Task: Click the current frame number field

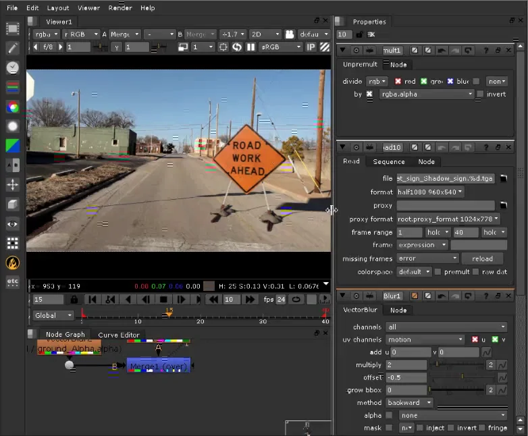Action: point(48,299)
